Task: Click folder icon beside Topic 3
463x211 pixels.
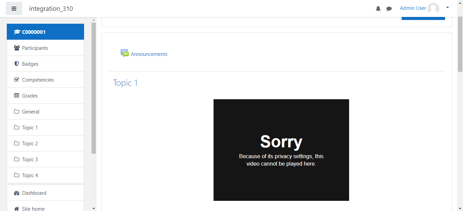Action: [x=17, y=159]
